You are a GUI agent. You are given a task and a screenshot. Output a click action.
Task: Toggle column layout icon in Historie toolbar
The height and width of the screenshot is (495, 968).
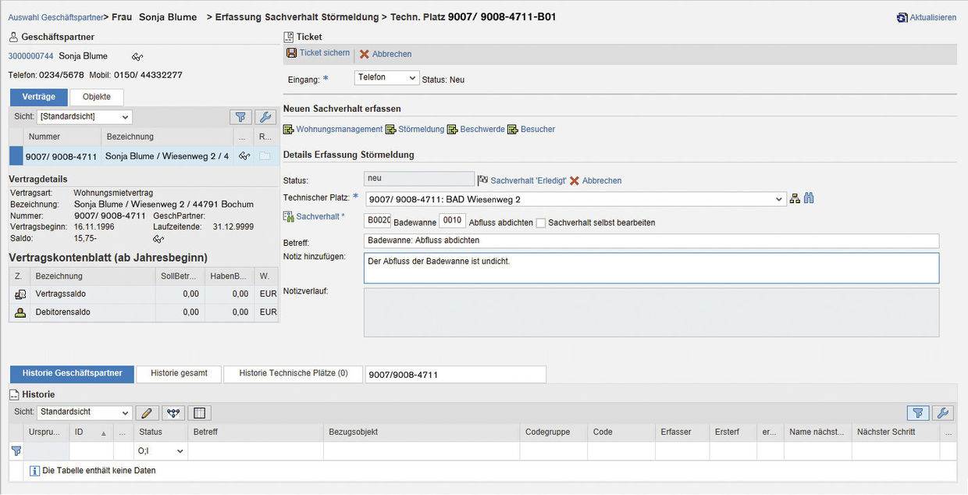(199, 413)
